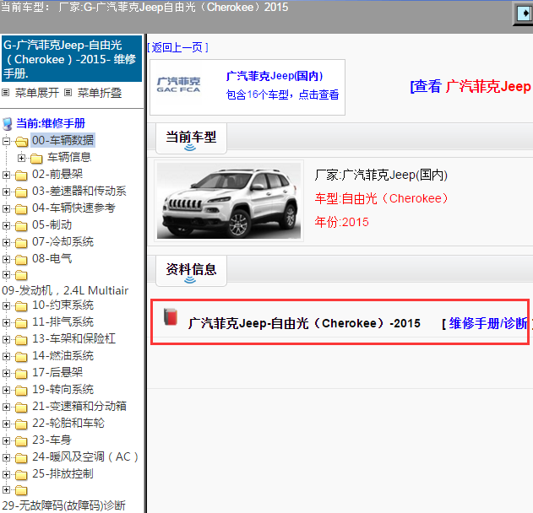The image size is (533, 513).
Task: Click the 厂家:广汽菲克Jeep(国内) text
Action: click(x=381, y=175)
